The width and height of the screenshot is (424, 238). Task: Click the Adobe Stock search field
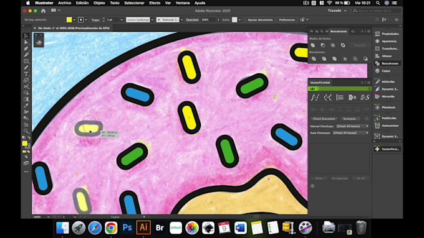click(377, 11)
